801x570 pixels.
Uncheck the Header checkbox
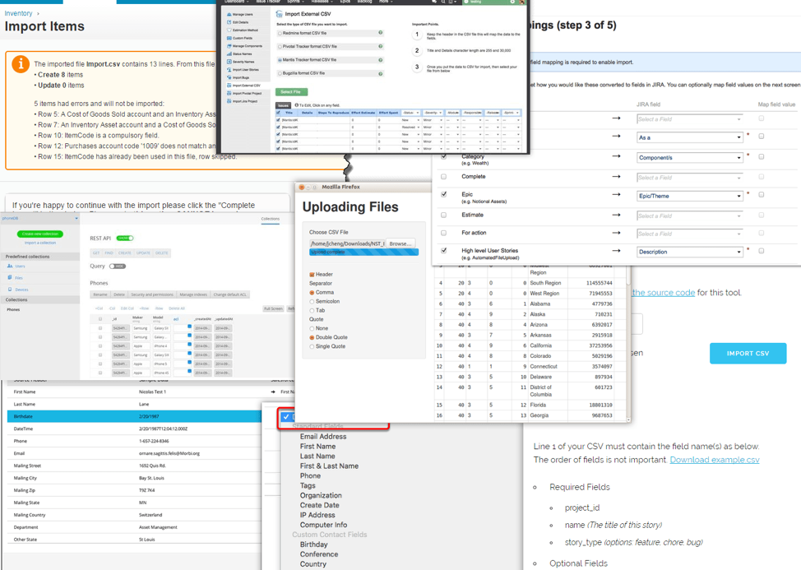[312, 275]
